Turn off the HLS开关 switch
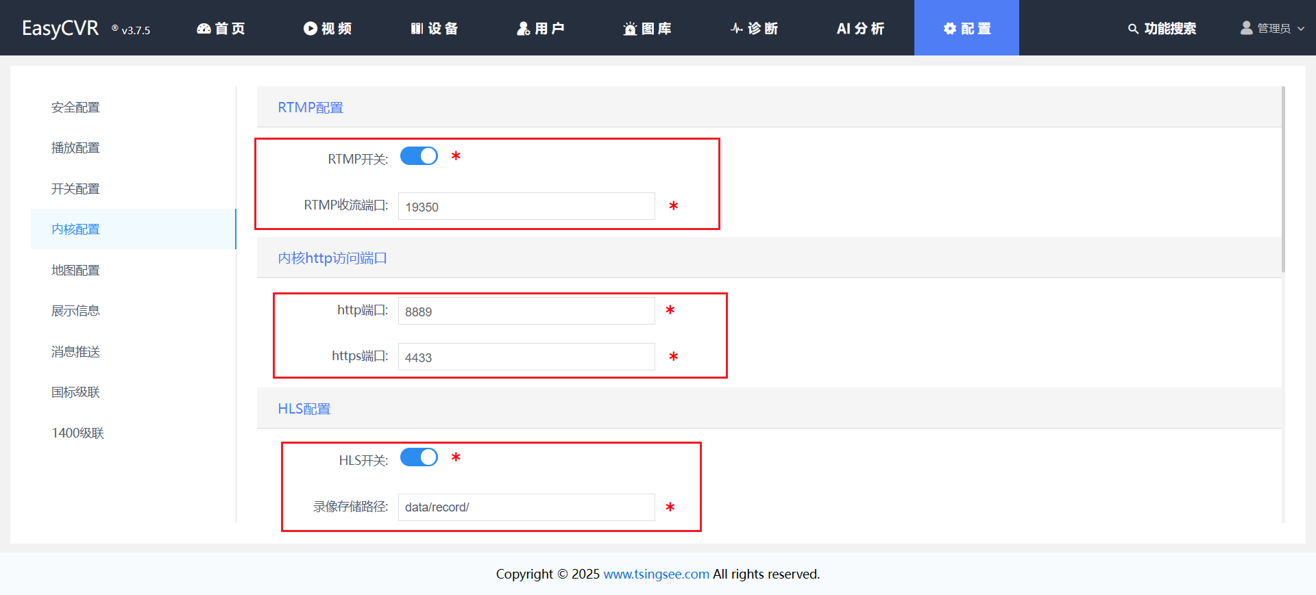 tap(419, 457)
